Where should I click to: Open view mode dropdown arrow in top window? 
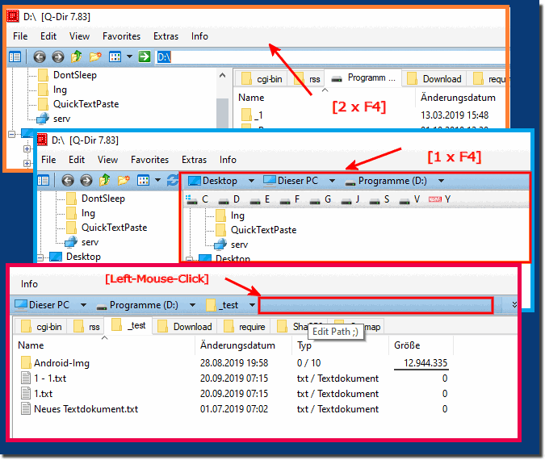129,56
